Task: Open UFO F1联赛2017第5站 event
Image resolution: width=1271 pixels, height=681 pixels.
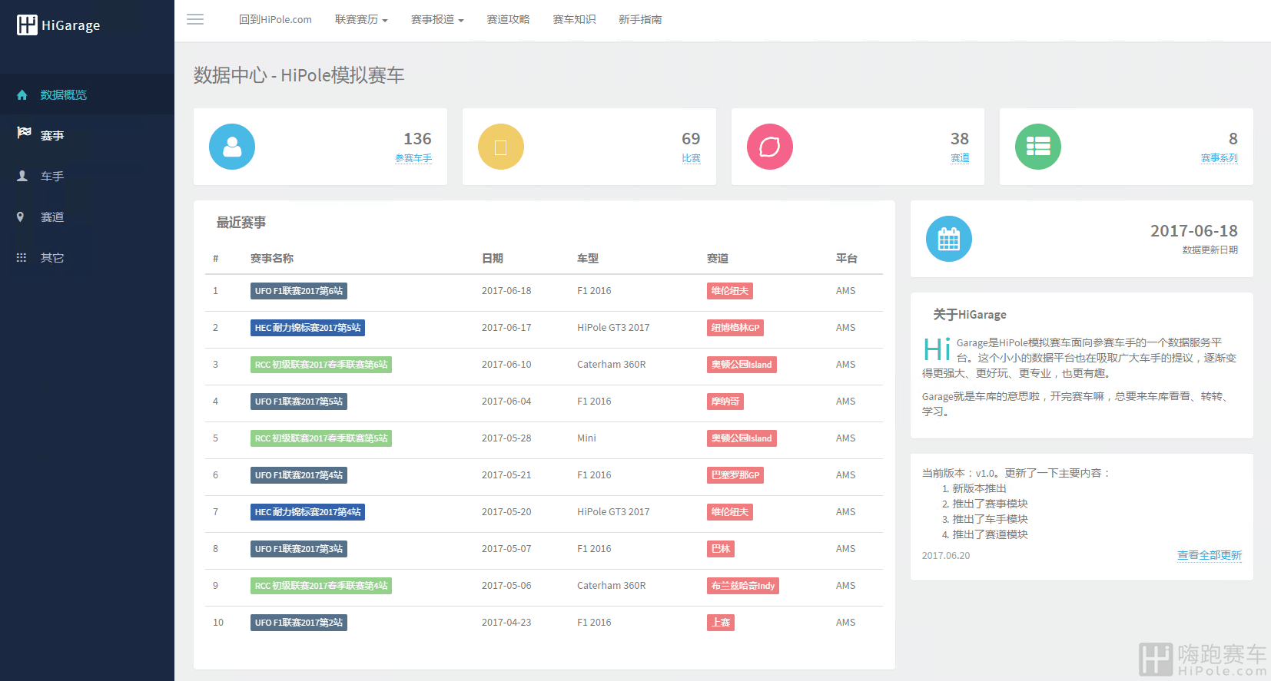Action: click(299, 402)
